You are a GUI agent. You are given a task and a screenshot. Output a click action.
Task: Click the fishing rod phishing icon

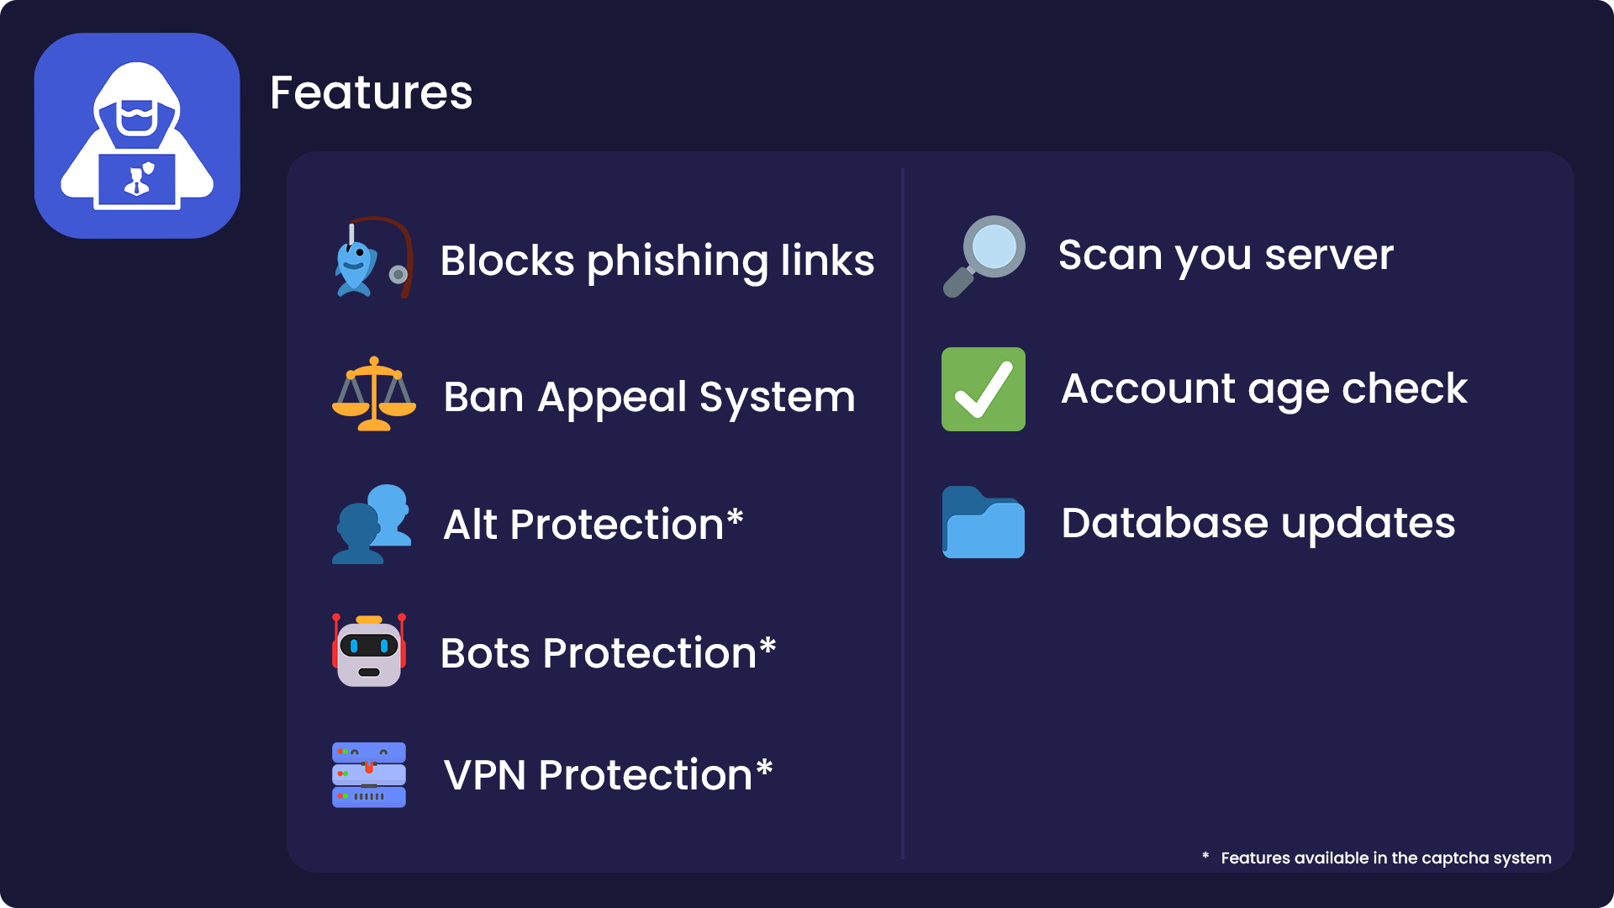373,257
